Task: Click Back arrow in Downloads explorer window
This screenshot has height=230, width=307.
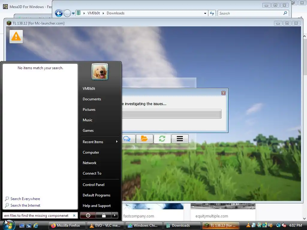Action: [x=59, y=13]
